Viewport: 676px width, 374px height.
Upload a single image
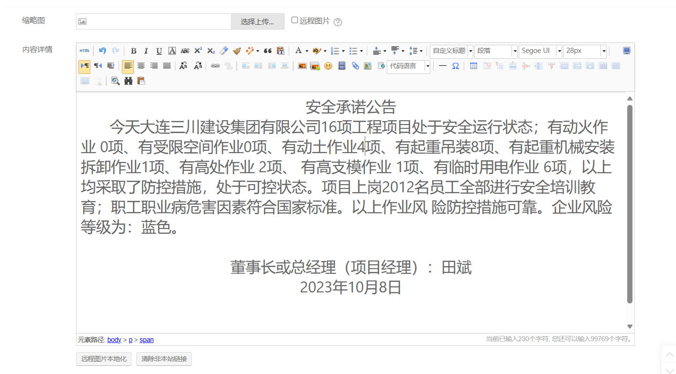[302, 66]
